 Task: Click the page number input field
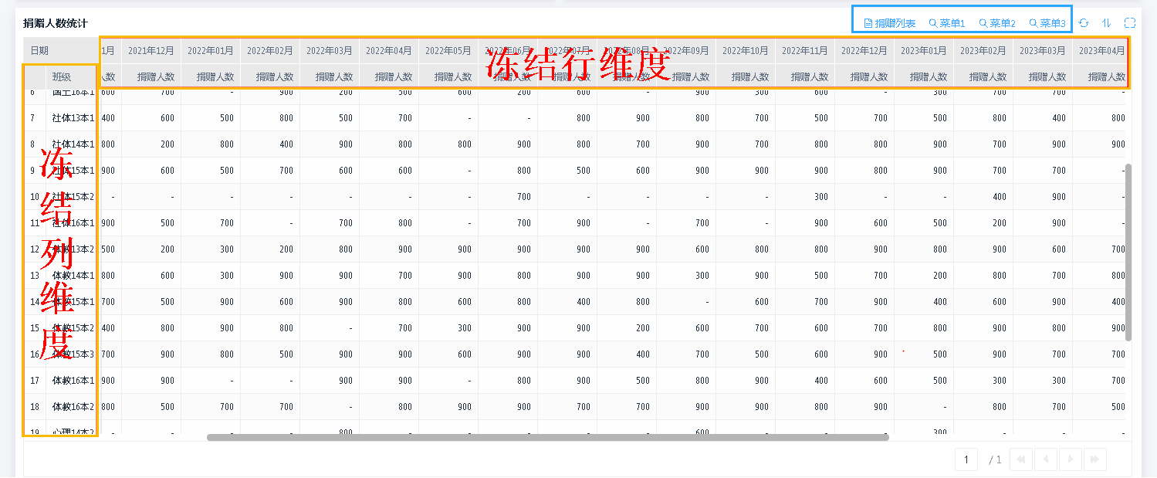(966, 459)
